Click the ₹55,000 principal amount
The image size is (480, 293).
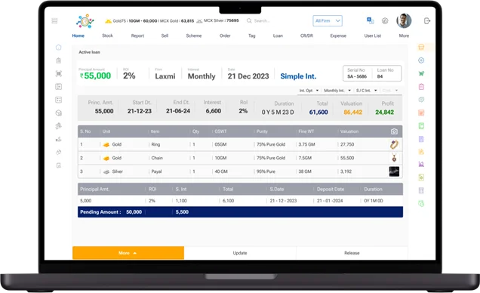tap(95, 76)
